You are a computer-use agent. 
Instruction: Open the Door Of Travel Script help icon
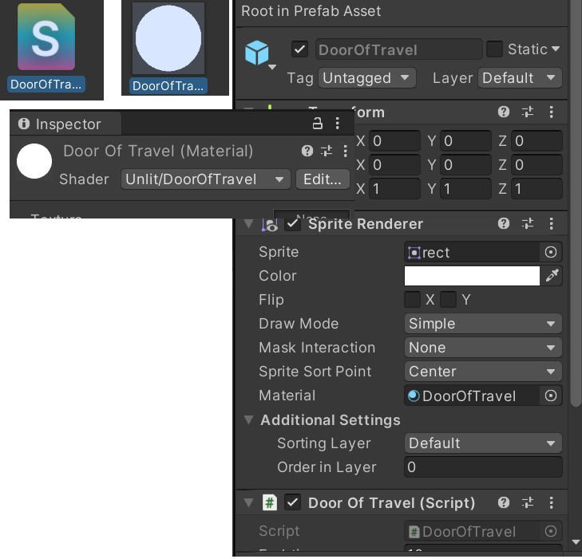coord(503,503)
